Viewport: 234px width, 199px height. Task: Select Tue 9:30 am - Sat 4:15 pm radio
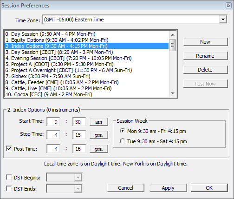(x=122, y=141)
